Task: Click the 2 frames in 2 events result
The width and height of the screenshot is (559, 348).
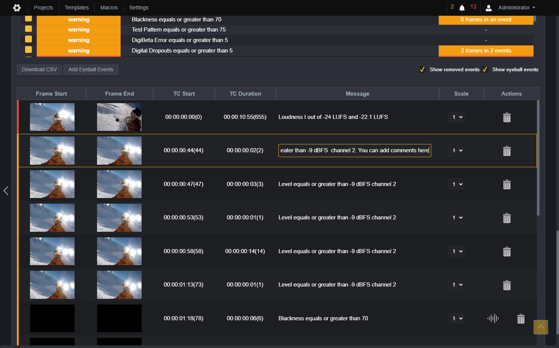Action: coord(486,51)
